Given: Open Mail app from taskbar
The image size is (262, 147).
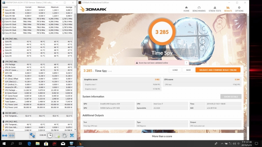Looking at the screenshot, I should (x=63, y=143).
